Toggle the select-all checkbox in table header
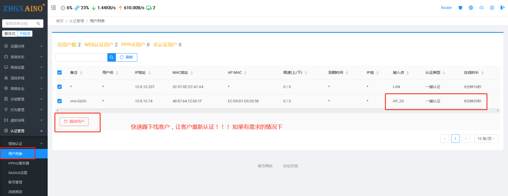The image size is (508, 196). point(60,72)
